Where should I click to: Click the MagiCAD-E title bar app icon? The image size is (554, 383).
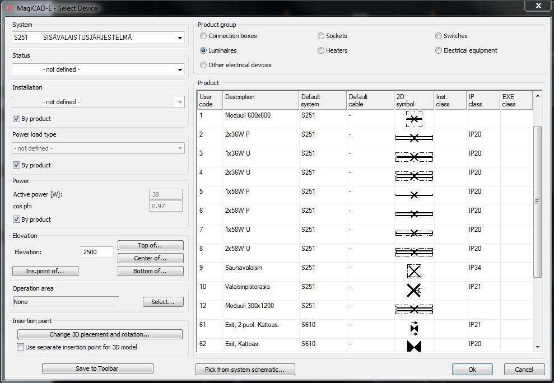tap(10, 8)
